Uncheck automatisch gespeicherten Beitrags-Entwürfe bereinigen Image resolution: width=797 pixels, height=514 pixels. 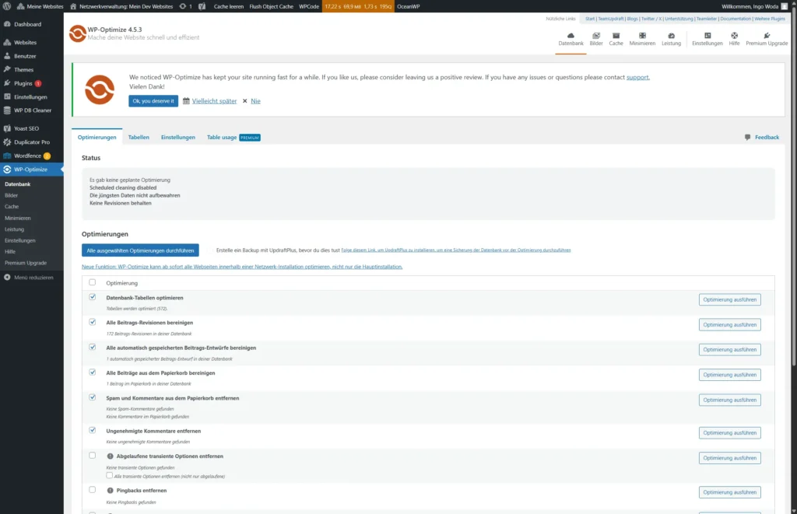pyautogui.click(x=92, y=348)
